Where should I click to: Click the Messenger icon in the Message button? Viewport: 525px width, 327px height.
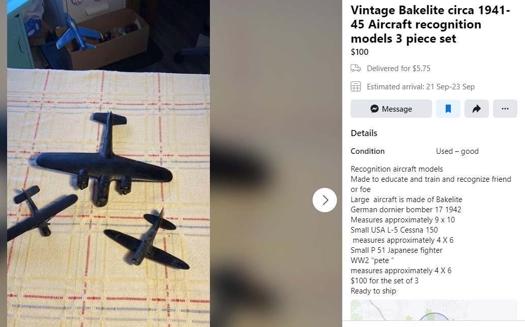click(375, 109)
